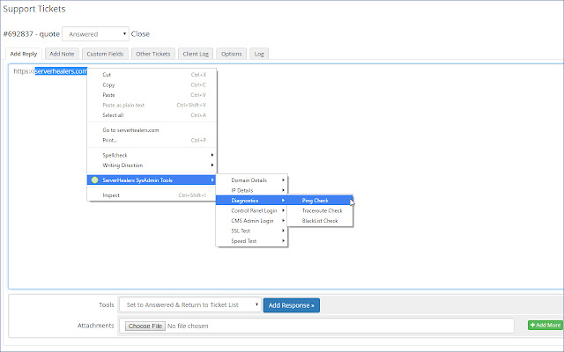Expand the Speed Test submenu
The height and width of the screenshot is (352, 564).
point(252,241)
